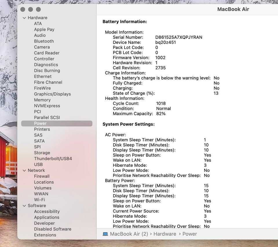This screenshot has height=247, width=278.
Task: Click the MacBook Air window title
Action: 233,9
